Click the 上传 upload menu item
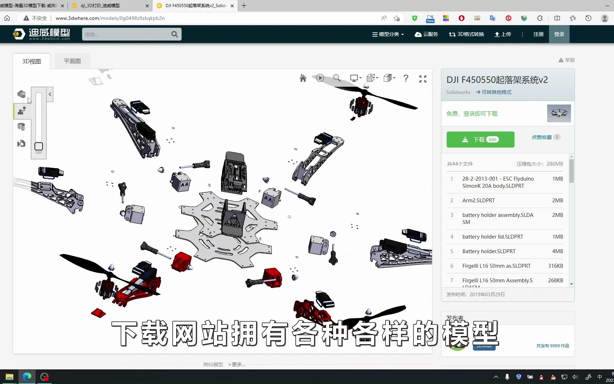This screenshot has height=384, width=614. click(x=503, y=34)
